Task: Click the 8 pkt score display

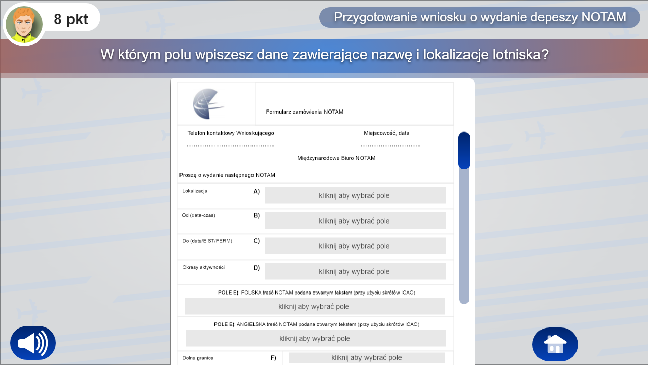Action: tap(70, 18)
